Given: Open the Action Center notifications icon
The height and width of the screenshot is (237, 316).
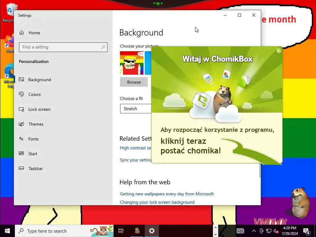Looking at the screenshot, I should (x=306, y=231).
